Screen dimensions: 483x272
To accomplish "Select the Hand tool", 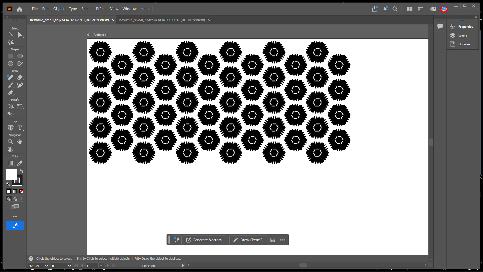I will 20,142.
